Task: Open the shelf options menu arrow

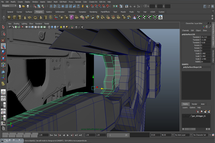Action: [x=4, y=19]
